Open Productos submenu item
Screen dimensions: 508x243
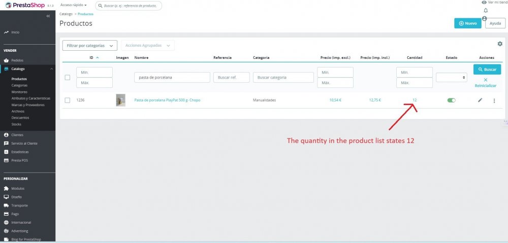(x=19, y=79)
